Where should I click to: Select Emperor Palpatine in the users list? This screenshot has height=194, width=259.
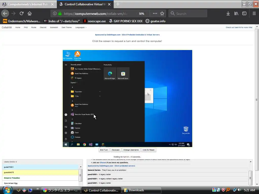pyautogui.click(x=40, y=178)
